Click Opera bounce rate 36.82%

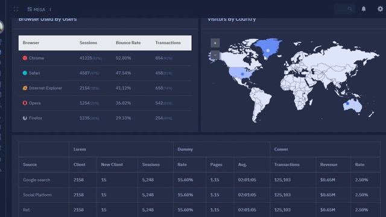[x=123, y=103]
